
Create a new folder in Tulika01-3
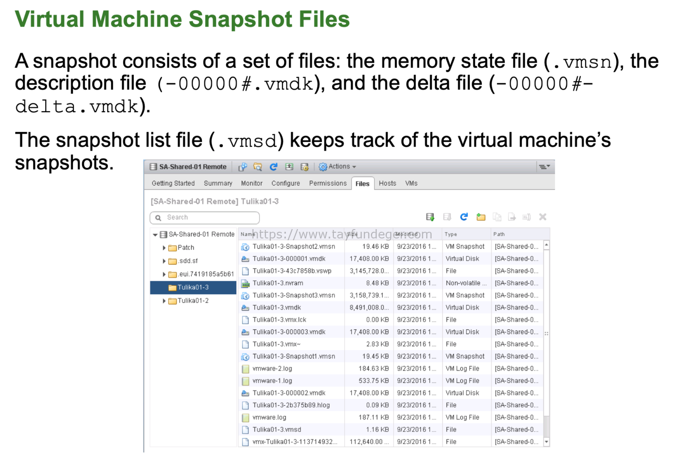click(481, 217)
